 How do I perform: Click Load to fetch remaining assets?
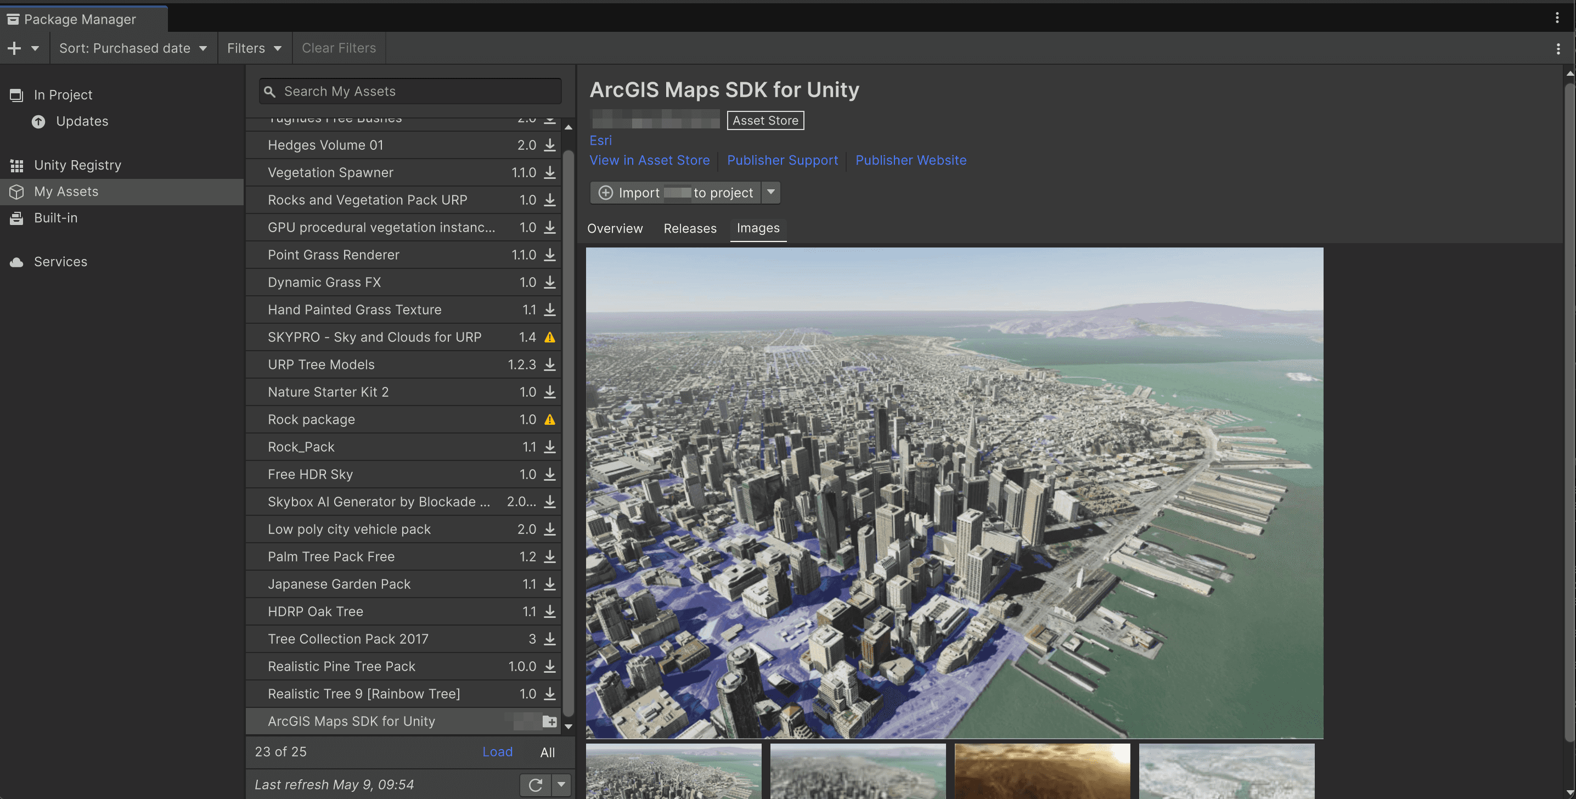(x=497, y=752)
